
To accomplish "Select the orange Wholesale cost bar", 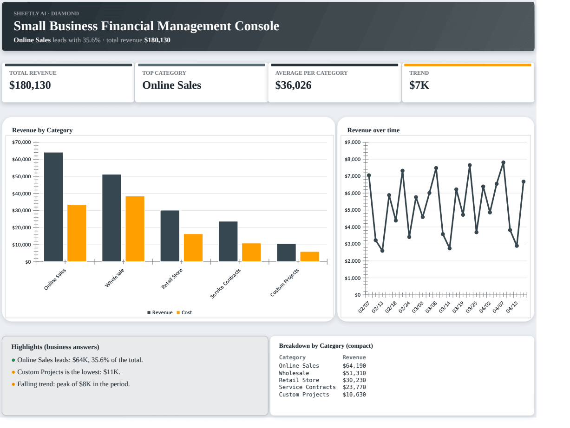I will [135, 229].
